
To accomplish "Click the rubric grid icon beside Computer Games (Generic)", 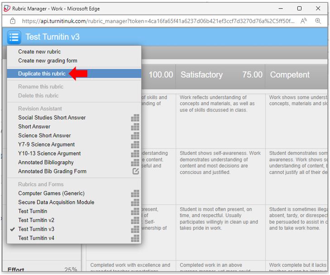I will click(135, 193).
